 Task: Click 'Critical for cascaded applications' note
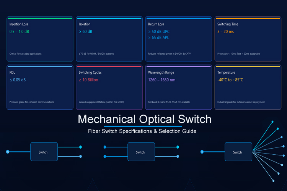[25, 54]
